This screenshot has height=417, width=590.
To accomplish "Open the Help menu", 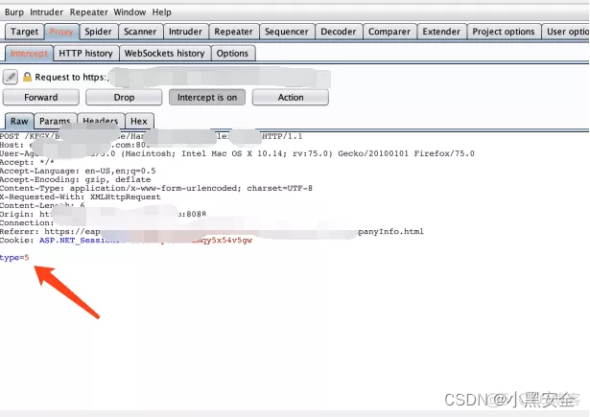I will click(x=162, y=12).
